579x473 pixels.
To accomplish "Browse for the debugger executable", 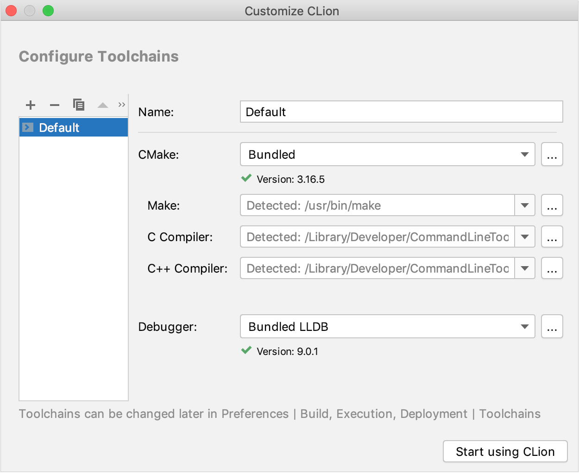I will pos(552,326).
